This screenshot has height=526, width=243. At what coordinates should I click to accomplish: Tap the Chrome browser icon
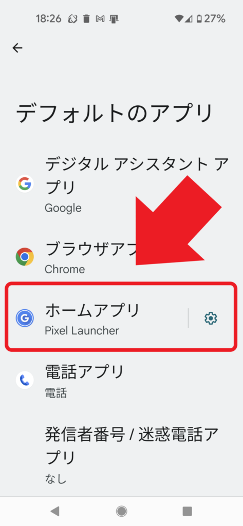pos(25,257)
